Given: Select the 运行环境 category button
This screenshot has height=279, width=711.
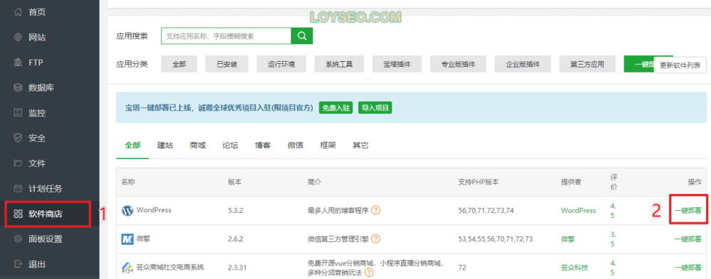Looking at the screenshot, I should 281,65.
